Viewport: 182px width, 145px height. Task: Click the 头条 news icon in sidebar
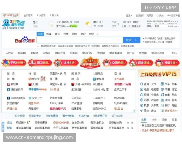point(162,84)
